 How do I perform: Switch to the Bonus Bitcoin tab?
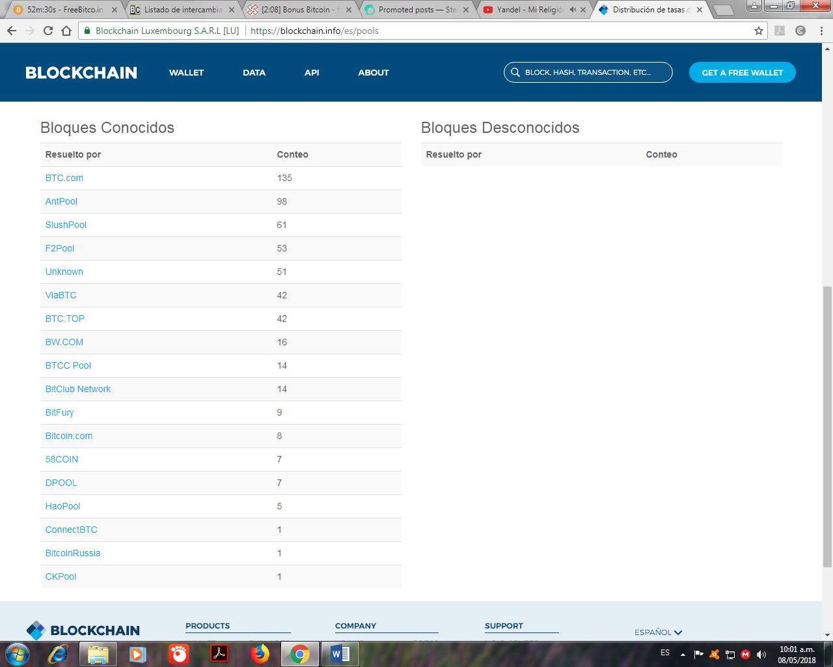(299, 10)
